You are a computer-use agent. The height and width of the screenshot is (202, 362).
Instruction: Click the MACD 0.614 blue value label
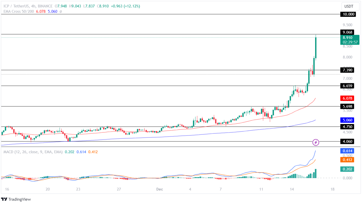tap(347, 151)
